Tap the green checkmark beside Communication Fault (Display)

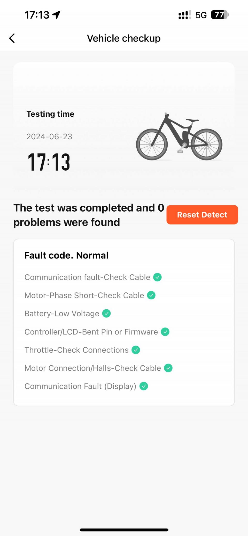(144, 386)
